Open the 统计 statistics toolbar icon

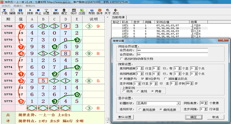[74, 12]
